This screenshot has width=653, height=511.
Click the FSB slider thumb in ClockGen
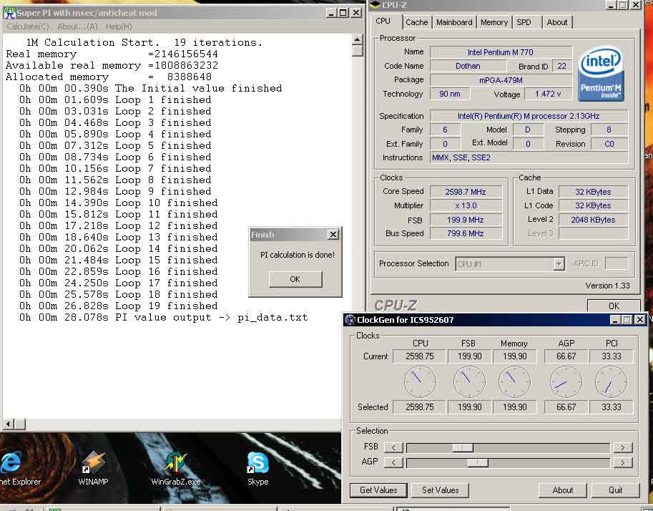coord(463,447)
